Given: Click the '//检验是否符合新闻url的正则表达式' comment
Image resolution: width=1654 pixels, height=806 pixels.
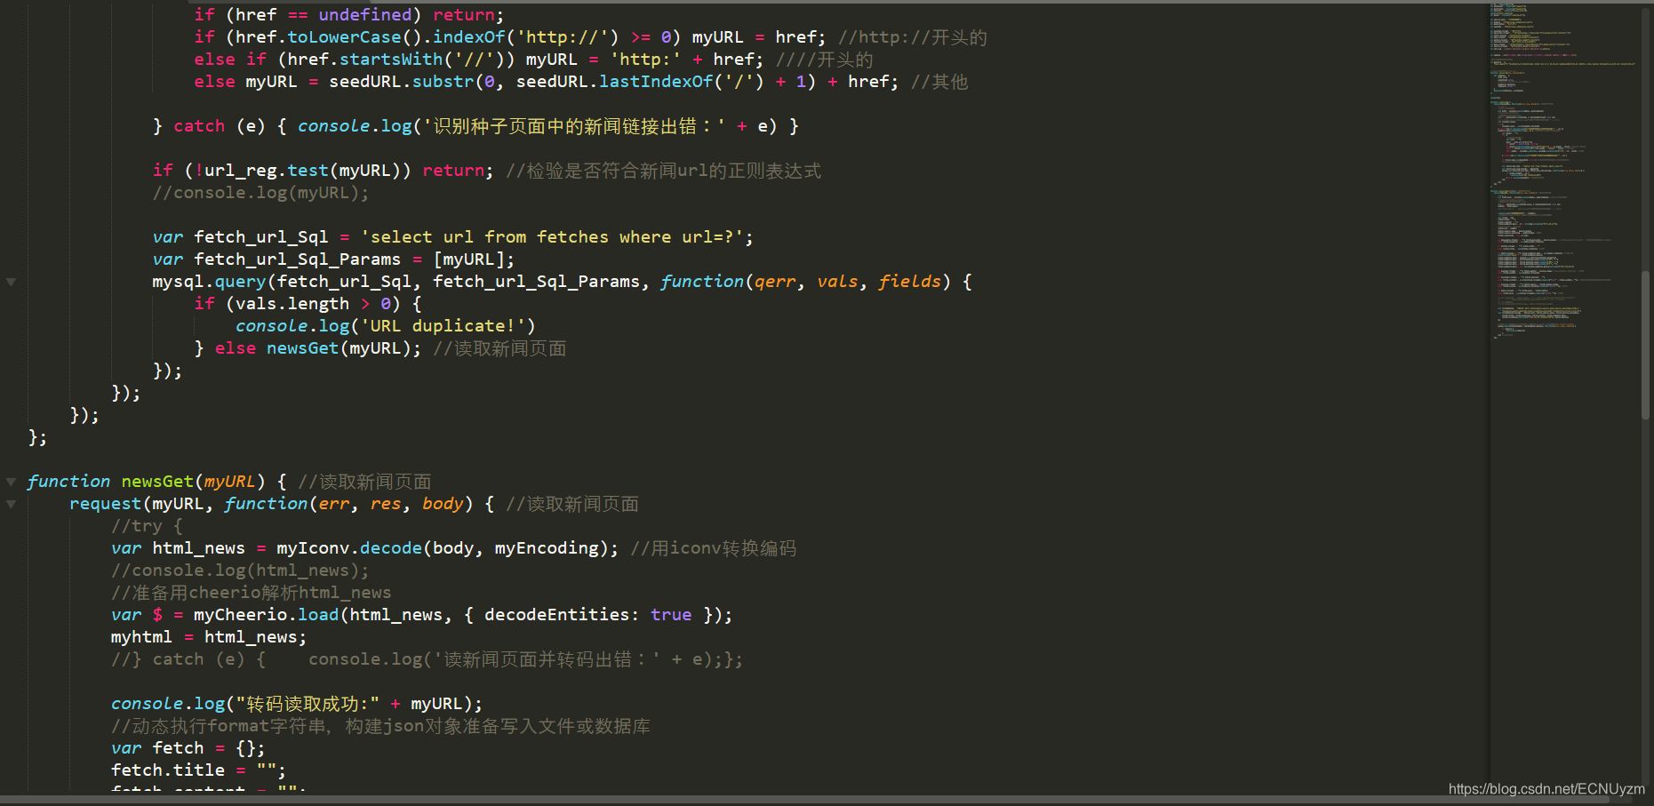Looking at the screenshot, I should click(664, 171).
